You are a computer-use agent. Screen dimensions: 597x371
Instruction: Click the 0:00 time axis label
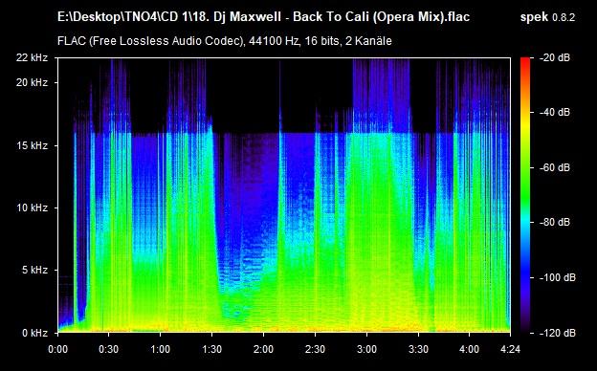pyautogui.click(x=57, y=349)
